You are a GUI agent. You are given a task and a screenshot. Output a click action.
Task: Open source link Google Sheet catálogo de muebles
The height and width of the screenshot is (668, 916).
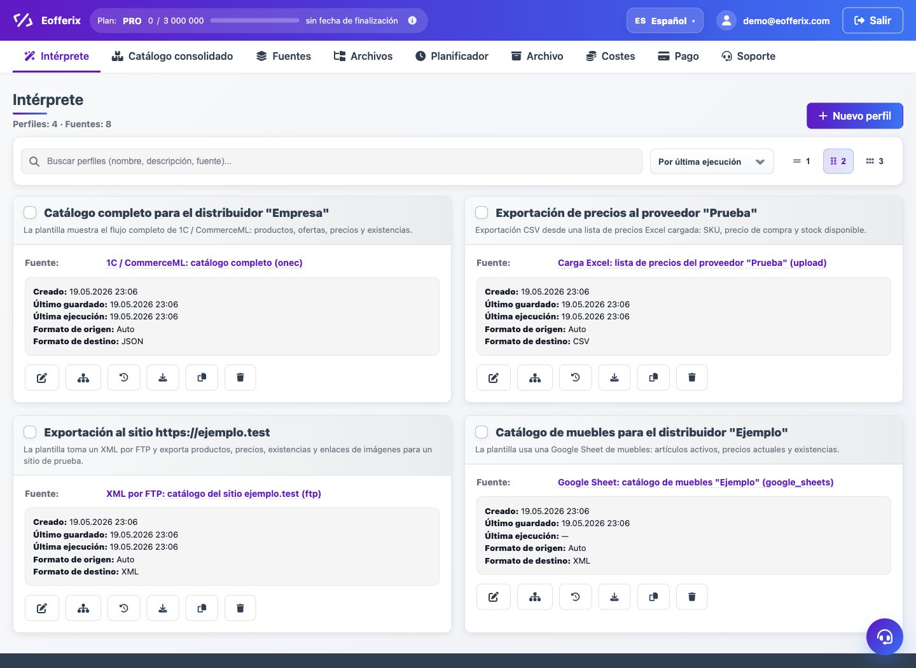point(696,482)
